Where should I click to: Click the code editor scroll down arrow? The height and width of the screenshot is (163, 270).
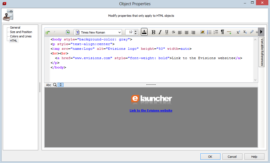[255, 80]
